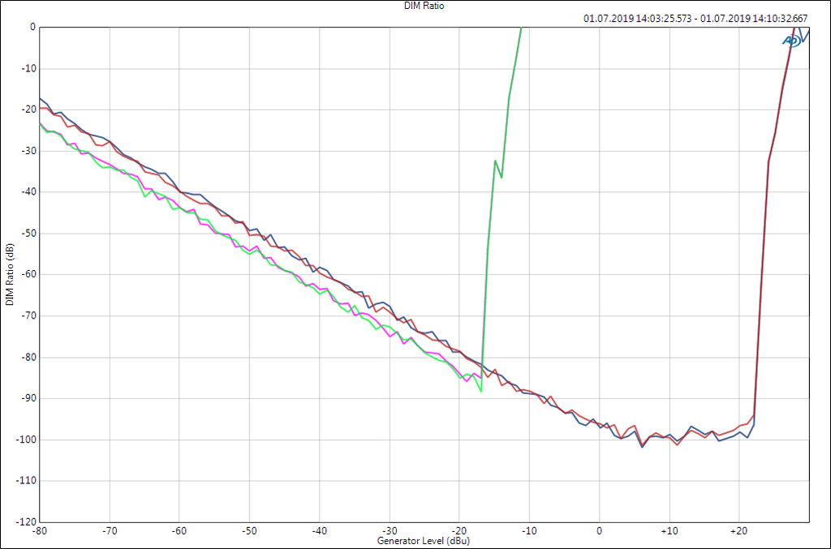Click the -50 label on the vertical dB axis

coord(28,233)
